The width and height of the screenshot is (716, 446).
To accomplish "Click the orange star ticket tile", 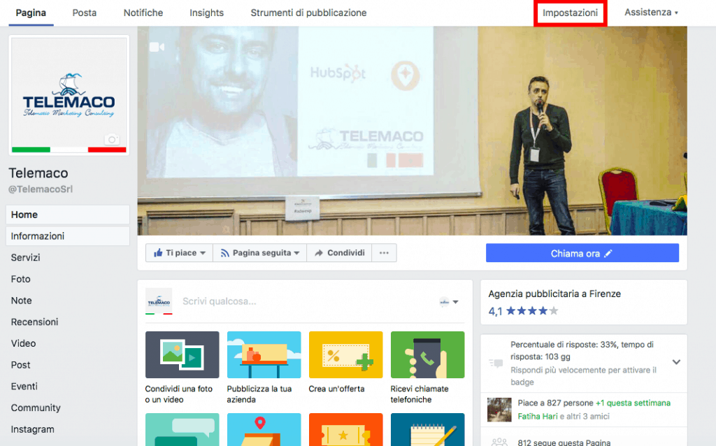I will [345, 429].
